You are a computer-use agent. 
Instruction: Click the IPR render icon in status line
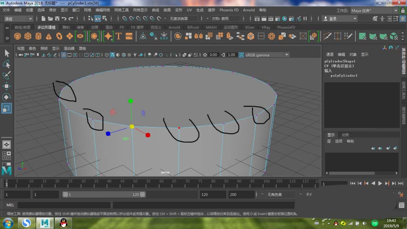pyautogui.click(x=271, y=18)
